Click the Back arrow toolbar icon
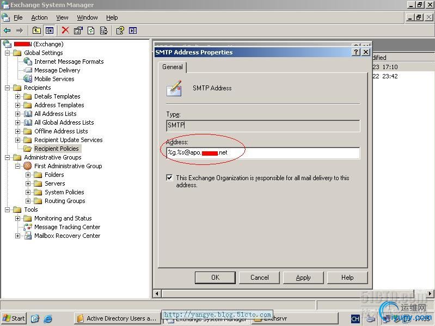 (x=7, y=30)
